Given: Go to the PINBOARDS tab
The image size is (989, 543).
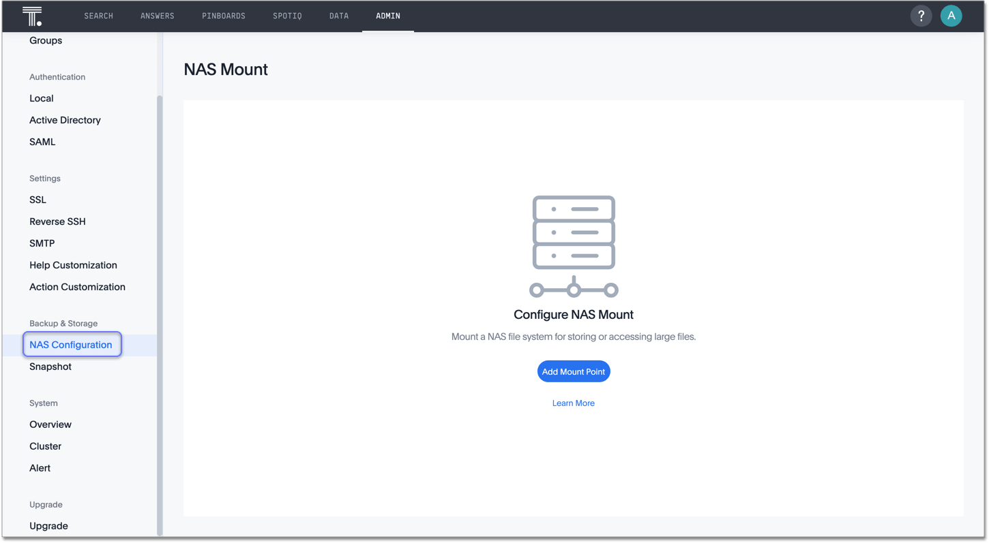Looking at the screenshot, I should (x=224, y=15).
